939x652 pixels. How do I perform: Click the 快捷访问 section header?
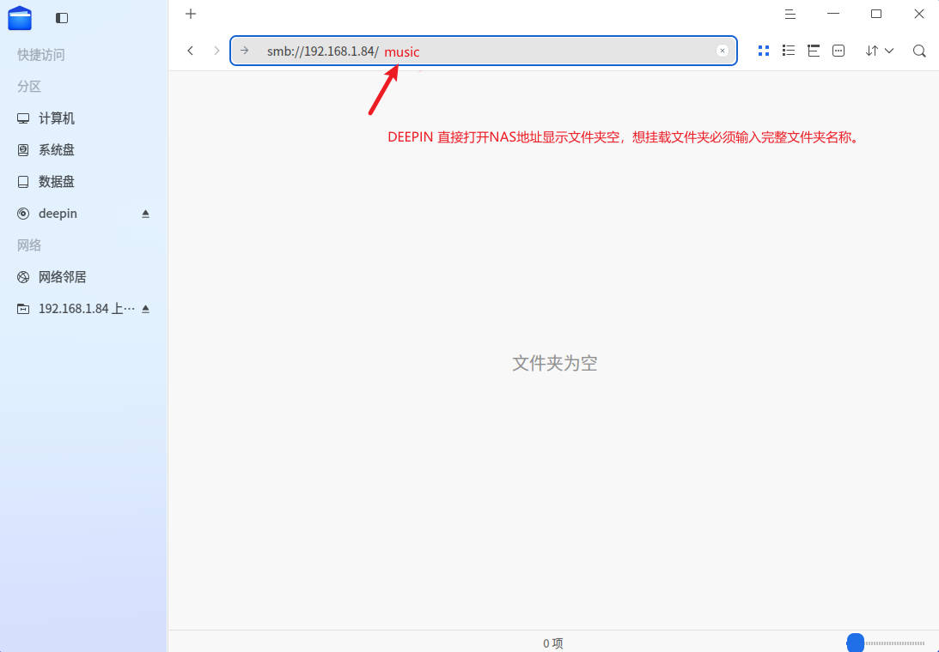40,55
